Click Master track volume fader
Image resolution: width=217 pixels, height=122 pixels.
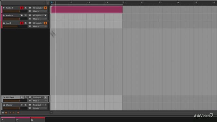click(x=15, y=108)
